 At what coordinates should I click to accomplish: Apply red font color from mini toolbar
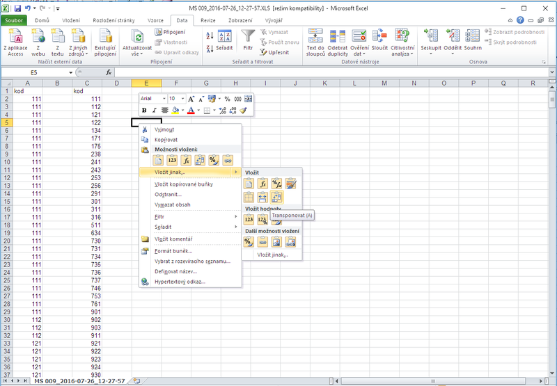pos(191,111)
